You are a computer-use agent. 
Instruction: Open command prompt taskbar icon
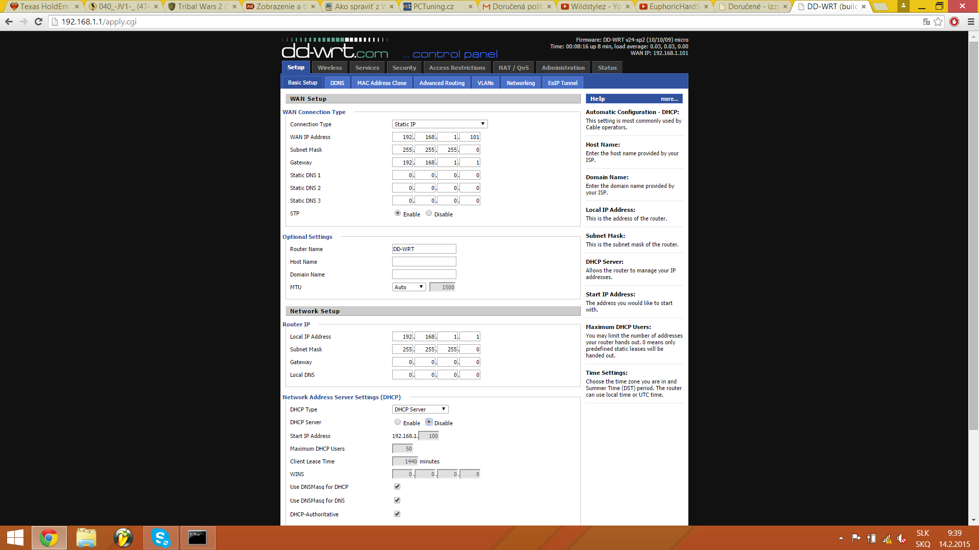click(x=197, y=538)
